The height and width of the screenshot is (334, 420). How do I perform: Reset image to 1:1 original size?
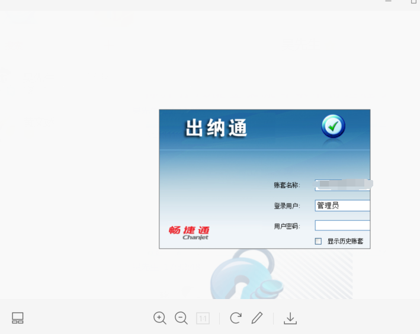tap(203, 319)
